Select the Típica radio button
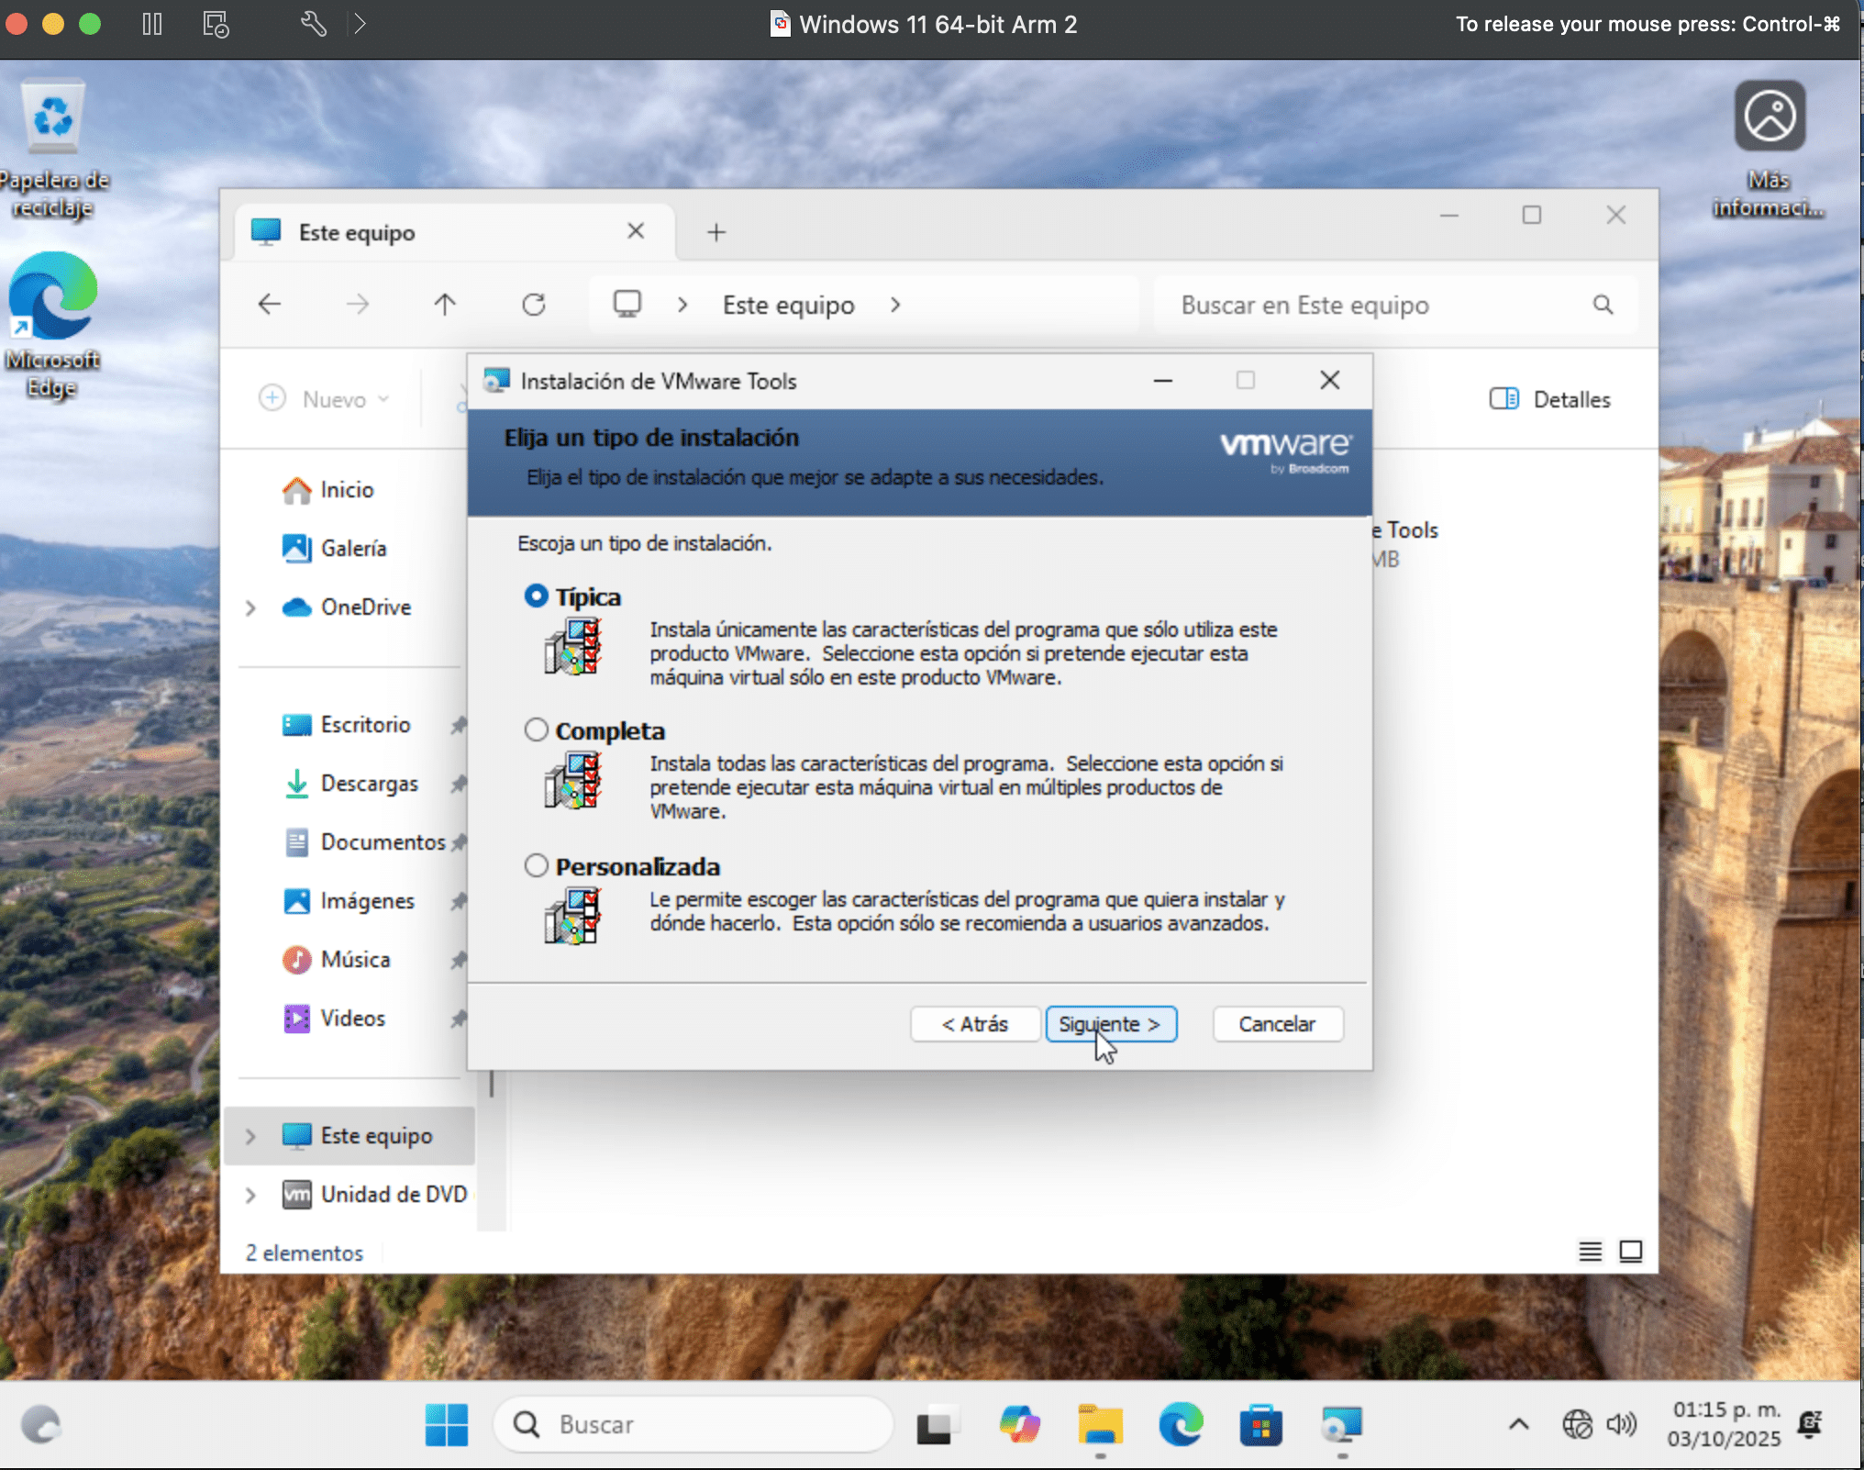The height and width of the screenshot is (1470, 1864). point(536,595)
